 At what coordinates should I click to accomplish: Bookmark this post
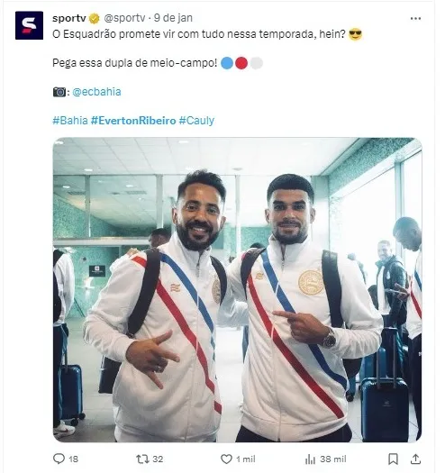[x=393, y=459]
